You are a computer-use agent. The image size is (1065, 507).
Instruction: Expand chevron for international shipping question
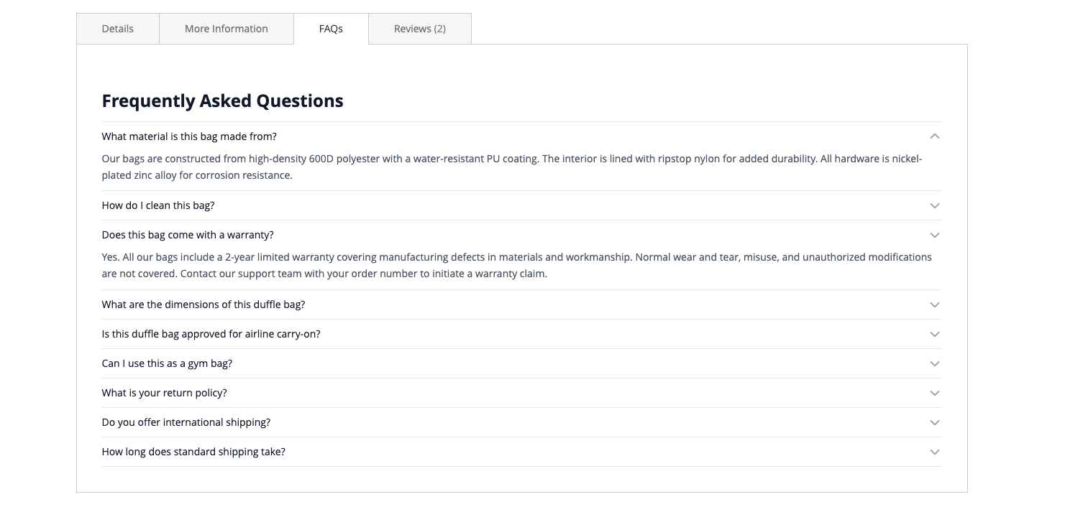pyautogui.click(x=935, y=422)
